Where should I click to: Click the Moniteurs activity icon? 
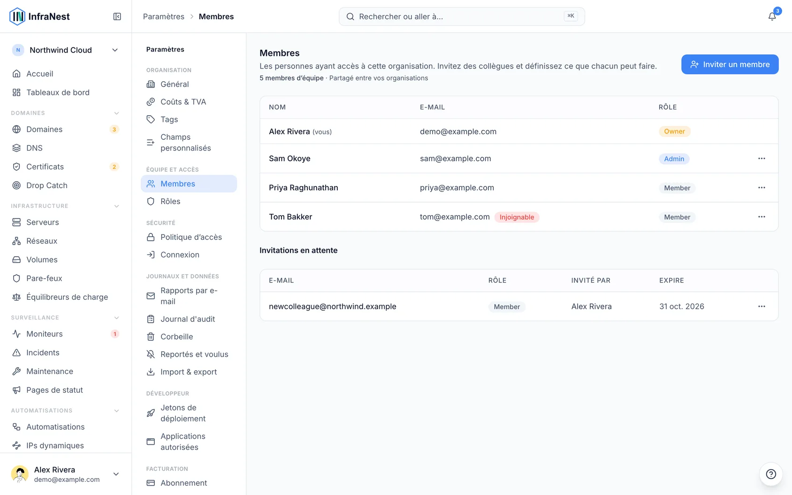click(16, 334)
